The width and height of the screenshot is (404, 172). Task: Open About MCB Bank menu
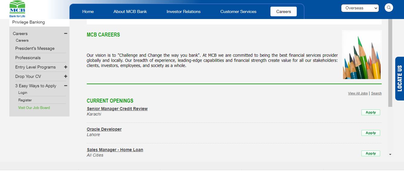(130, 11)
